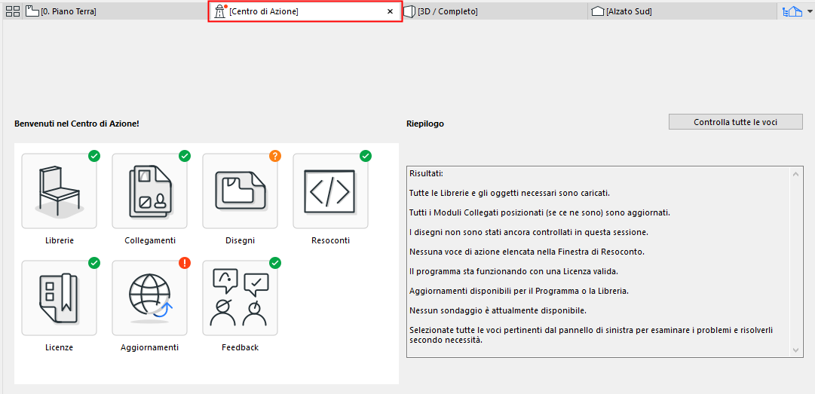Click the green check badge on Feedback

[275, 263]
